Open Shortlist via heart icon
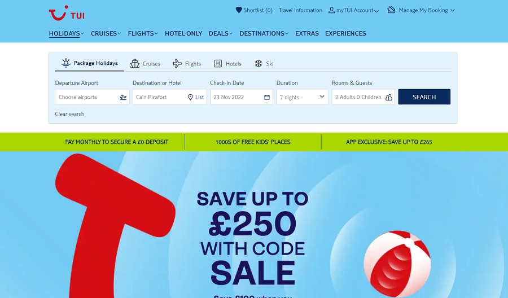The width and height of the screenshot is (508, 298). pyautogui.click(x=239, y=10)
